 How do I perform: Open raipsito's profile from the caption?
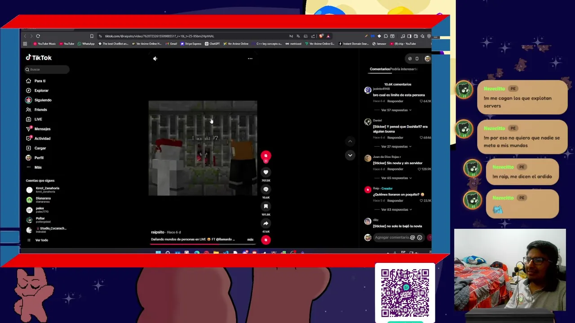point(158,232)
